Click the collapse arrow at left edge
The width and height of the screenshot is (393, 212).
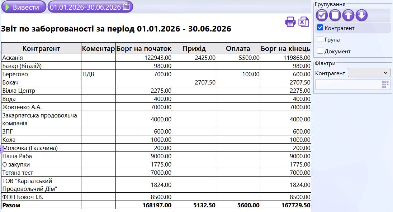pos(1,149)
